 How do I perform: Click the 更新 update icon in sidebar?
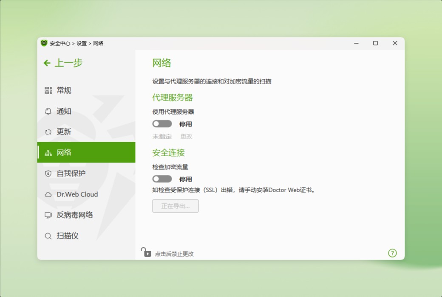coord(48,132)
